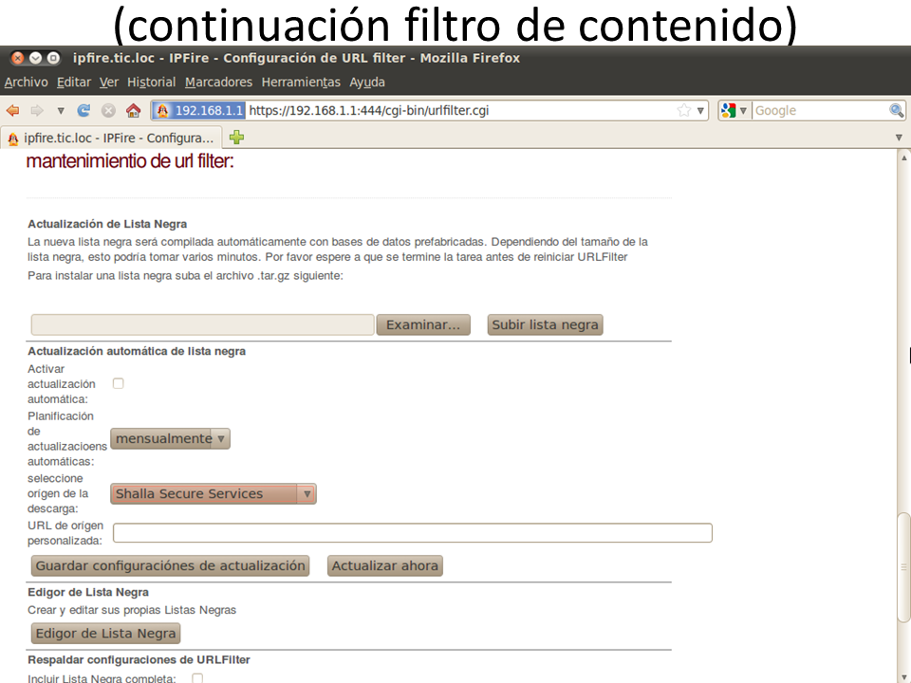The image size is (911, 683).
Task: Click the browser Back arrow button
Action: tap(13, 110)
